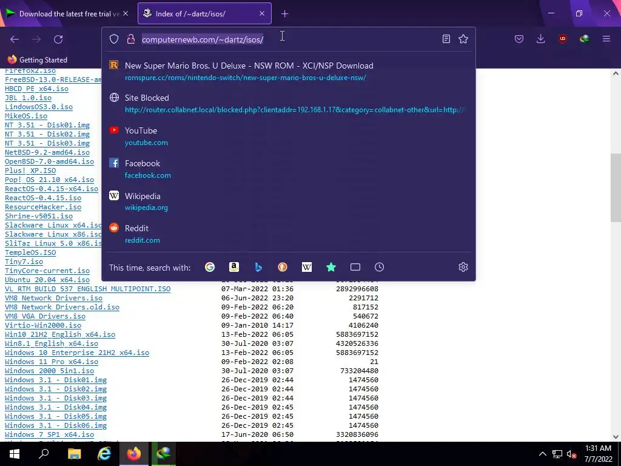Open the Win8.1 English x64.iso link
The image size is (621, 466).
pos(52,343)
